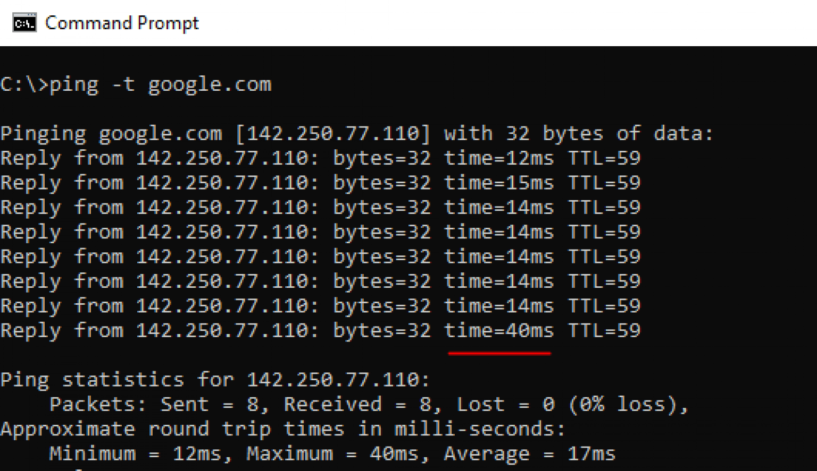Click the Command Prompt icon in title bar
Screen dimensions: 817x471
[24, 23]
